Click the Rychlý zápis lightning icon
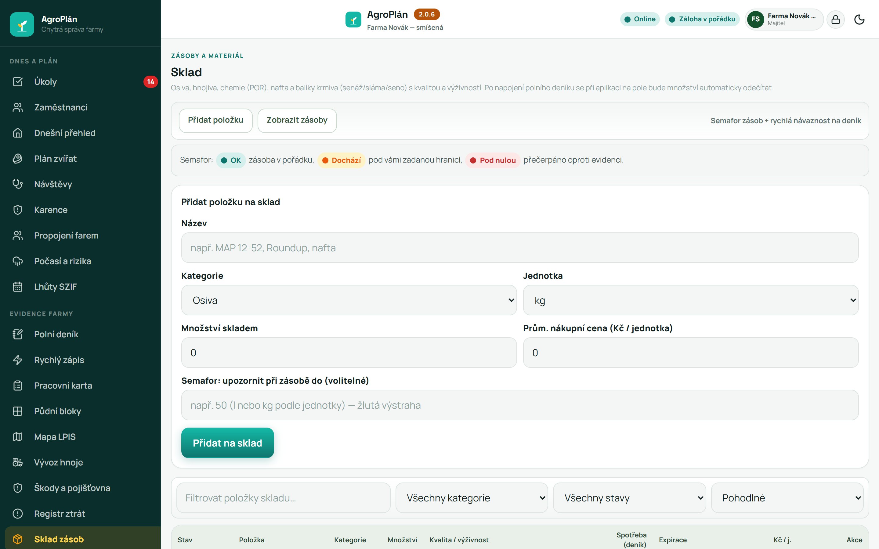This screenshot has height=549, width=879. pos(17,360)
